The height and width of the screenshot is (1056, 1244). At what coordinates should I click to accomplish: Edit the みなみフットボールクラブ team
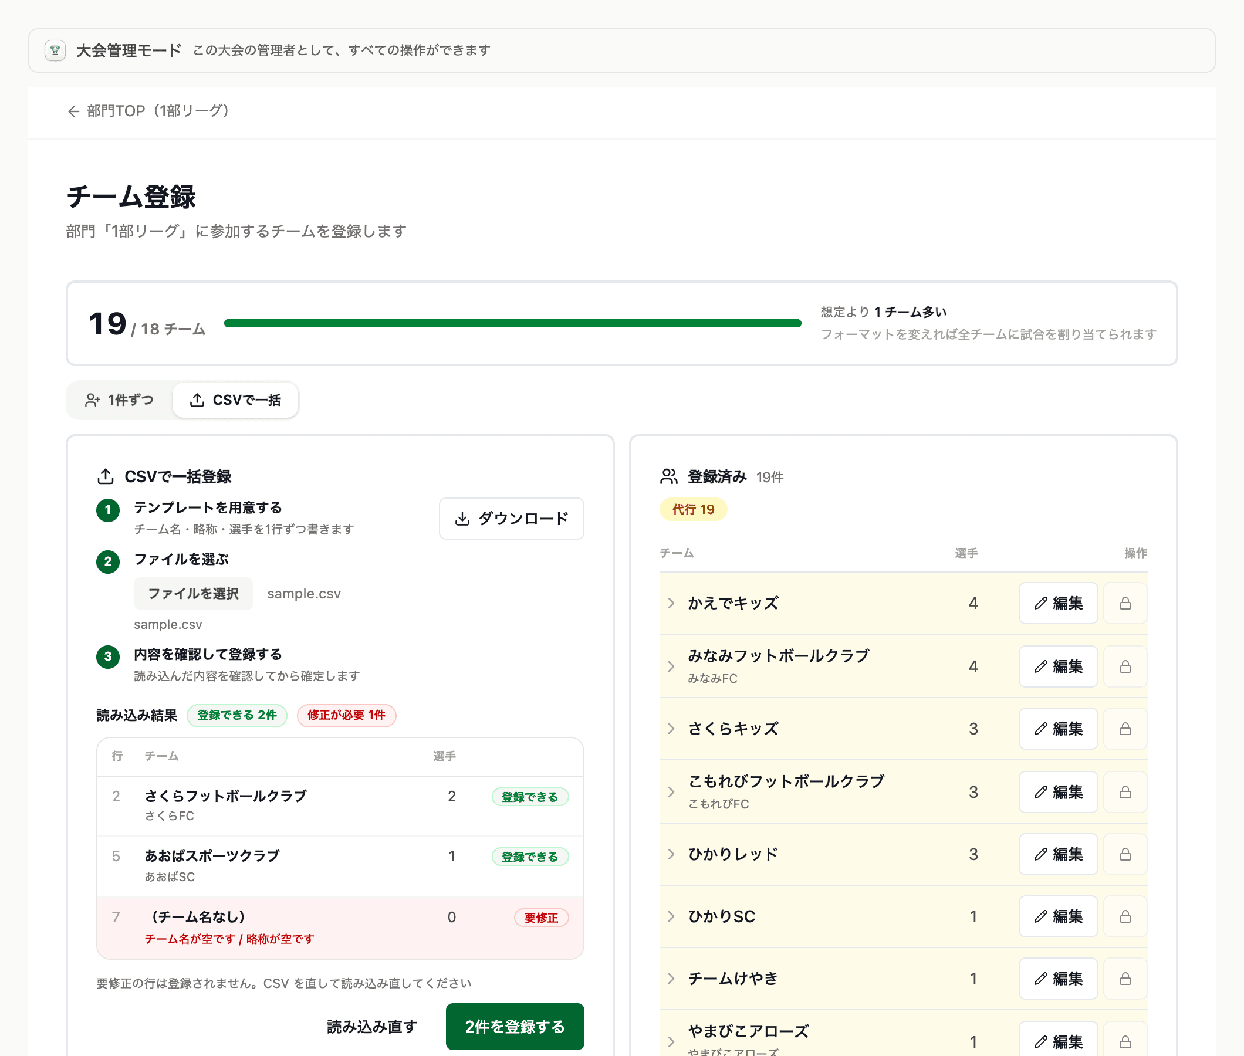tap(1058, 666)
